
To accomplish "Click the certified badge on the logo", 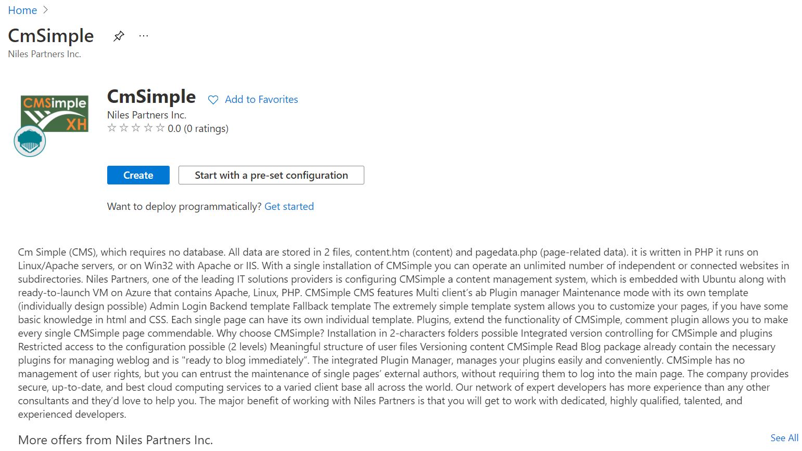I will (x=30, y=141).
